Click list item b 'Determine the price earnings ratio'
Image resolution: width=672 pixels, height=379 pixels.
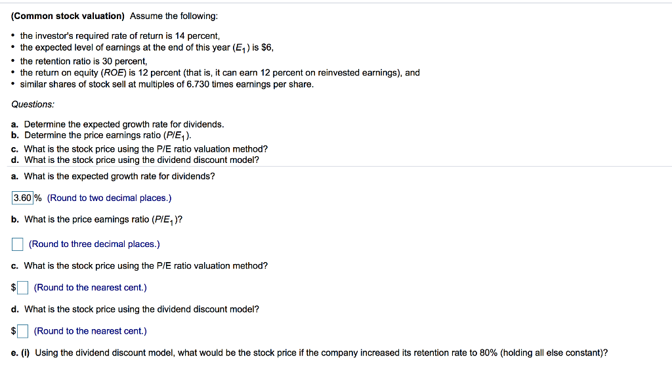102,136
